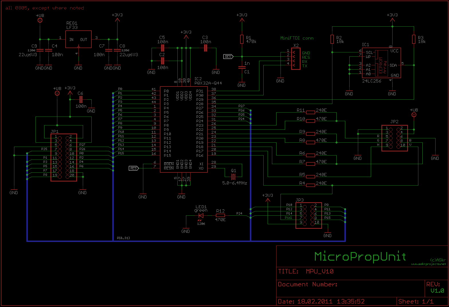Screen dimensions: 449x307
Task: Click the P[0..31] bus label
Action: pos(123,238)
